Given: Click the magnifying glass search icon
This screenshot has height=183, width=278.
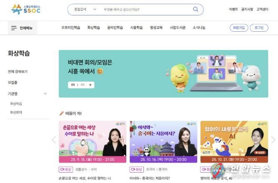Looking at the screenshot, I should [195, 9].
